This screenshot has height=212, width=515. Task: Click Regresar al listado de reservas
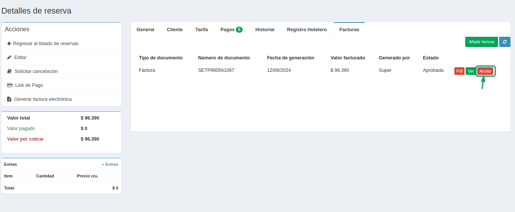coord(46,44)
